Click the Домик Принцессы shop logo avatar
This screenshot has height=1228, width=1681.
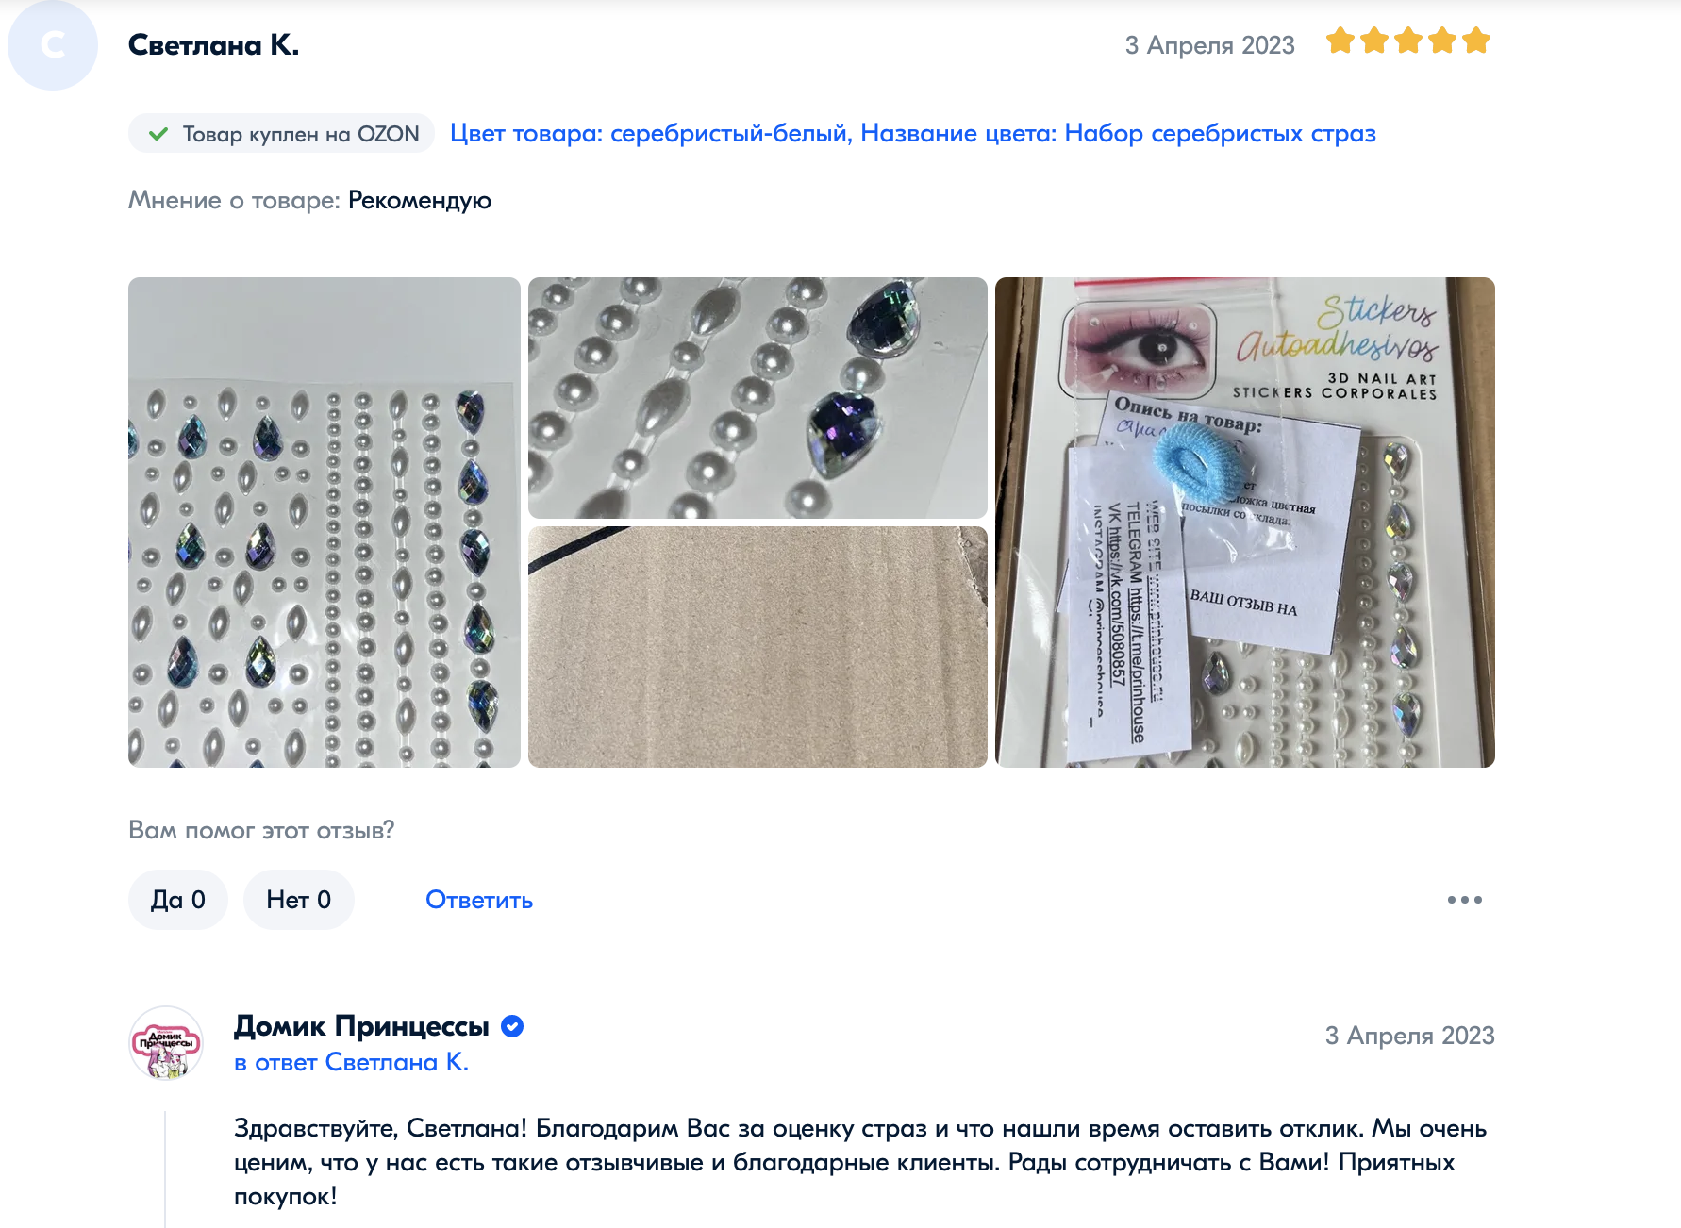click(x=166, y=1043)
